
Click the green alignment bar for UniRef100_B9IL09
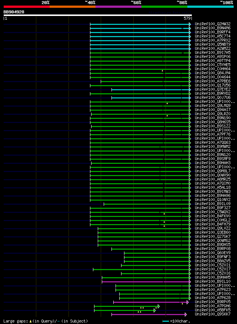(x=147, y=204)
